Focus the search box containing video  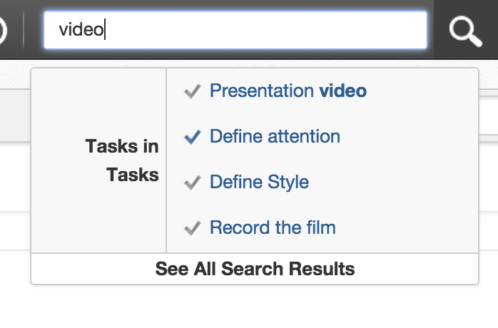[235, 30]
